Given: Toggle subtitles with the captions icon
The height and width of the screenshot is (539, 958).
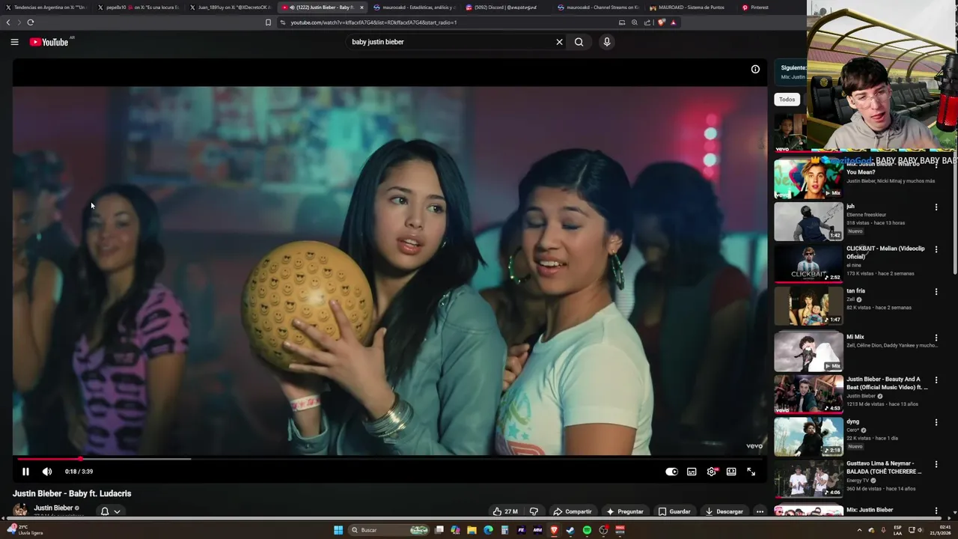Looking at the screenshot, I should click(x=692, y=472).
